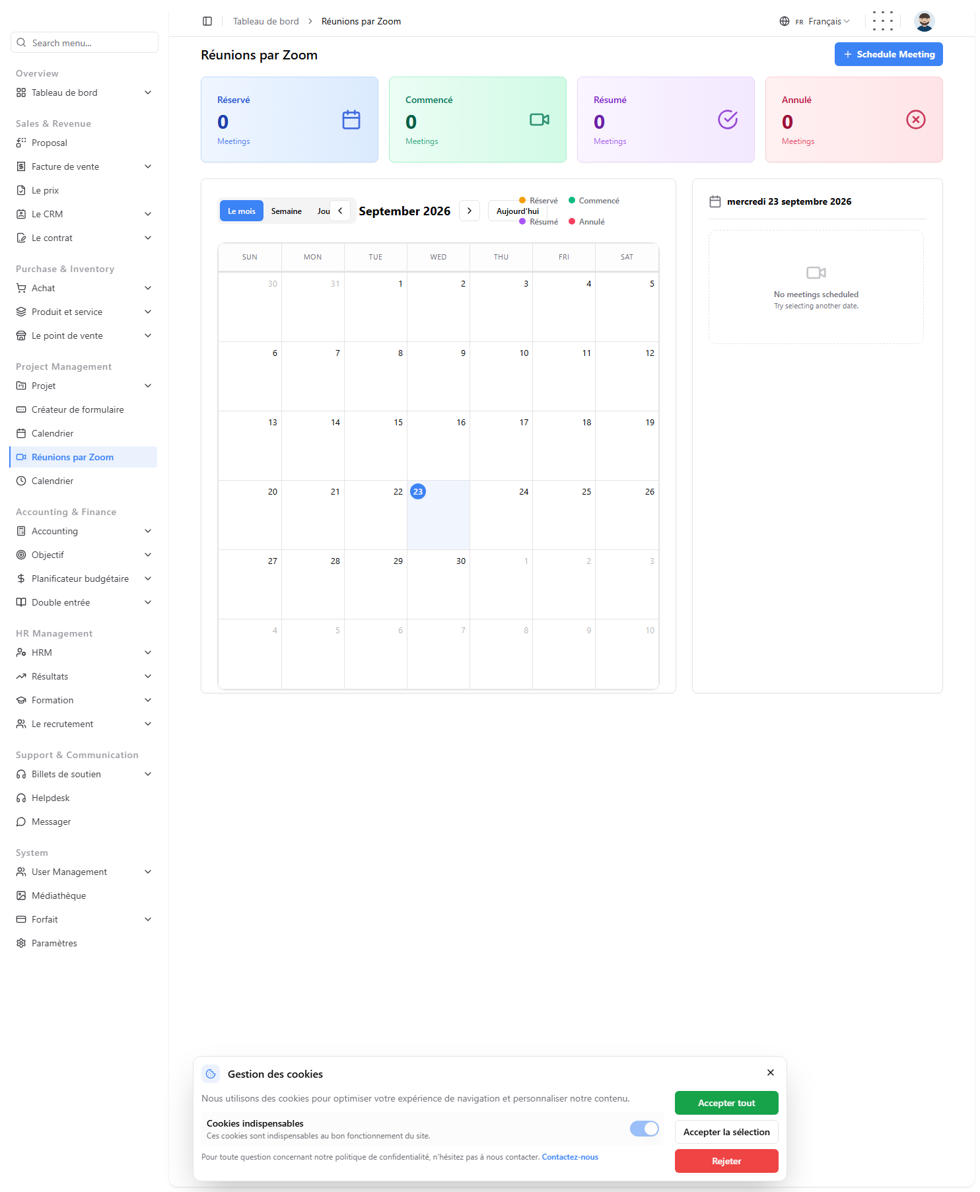Expand the Accounting submenu
The width and height of the screenshot is (980, 1192).
click(148, 531)
